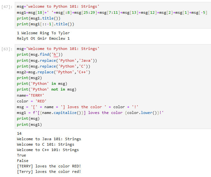The height and width of the screenshot is (177, 211).
Task: Click the output value 14
Action: click(19, 133)
